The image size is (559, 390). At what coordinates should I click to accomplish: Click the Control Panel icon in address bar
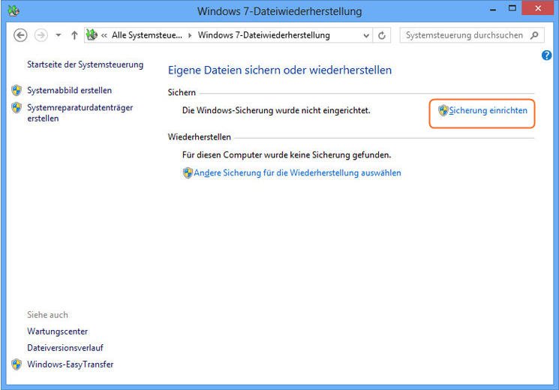[x=92, y=35]
